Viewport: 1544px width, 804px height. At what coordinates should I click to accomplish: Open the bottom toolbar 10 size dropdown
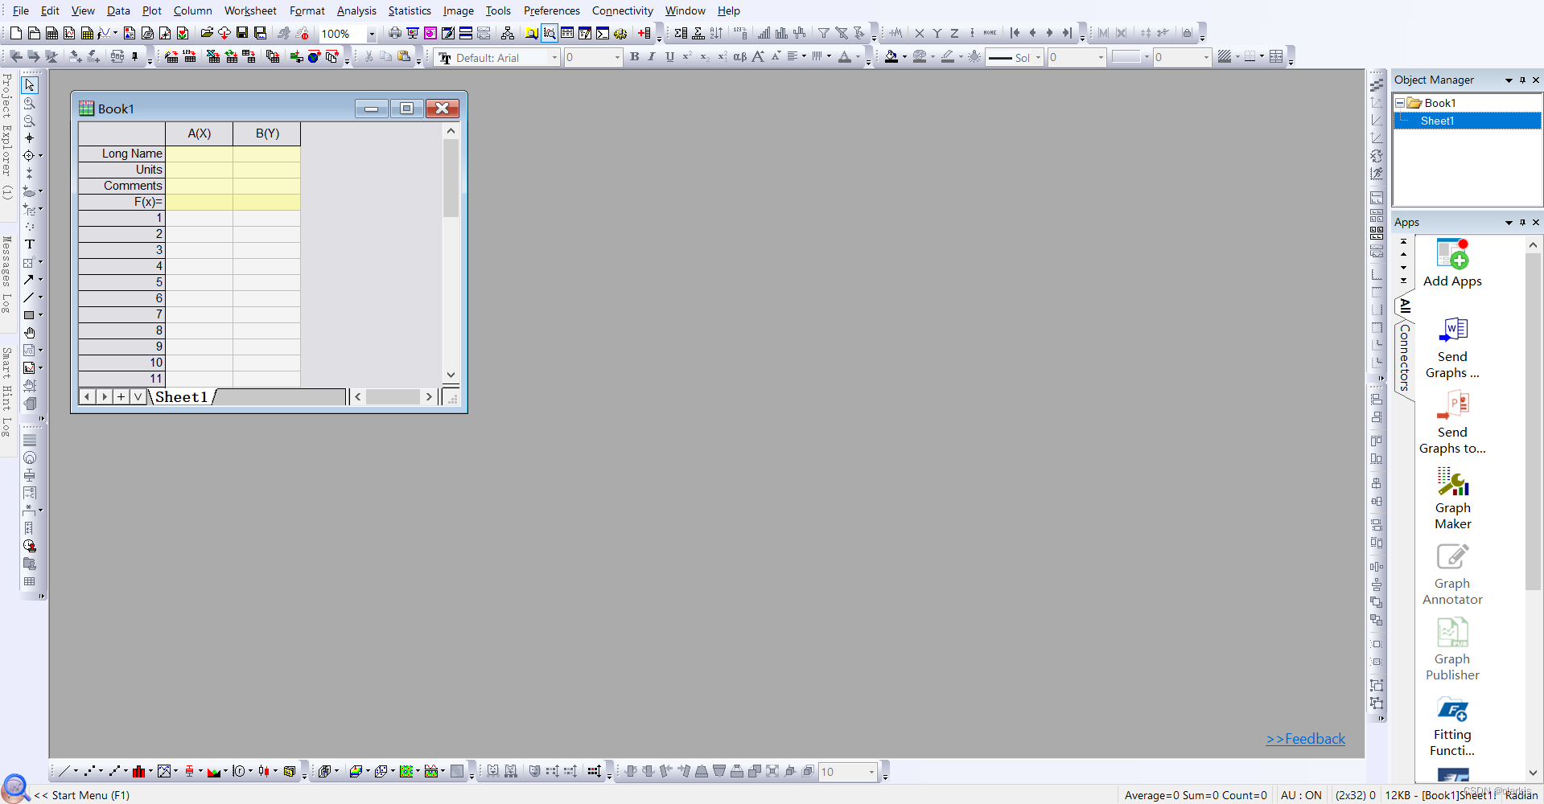(871, 772)
